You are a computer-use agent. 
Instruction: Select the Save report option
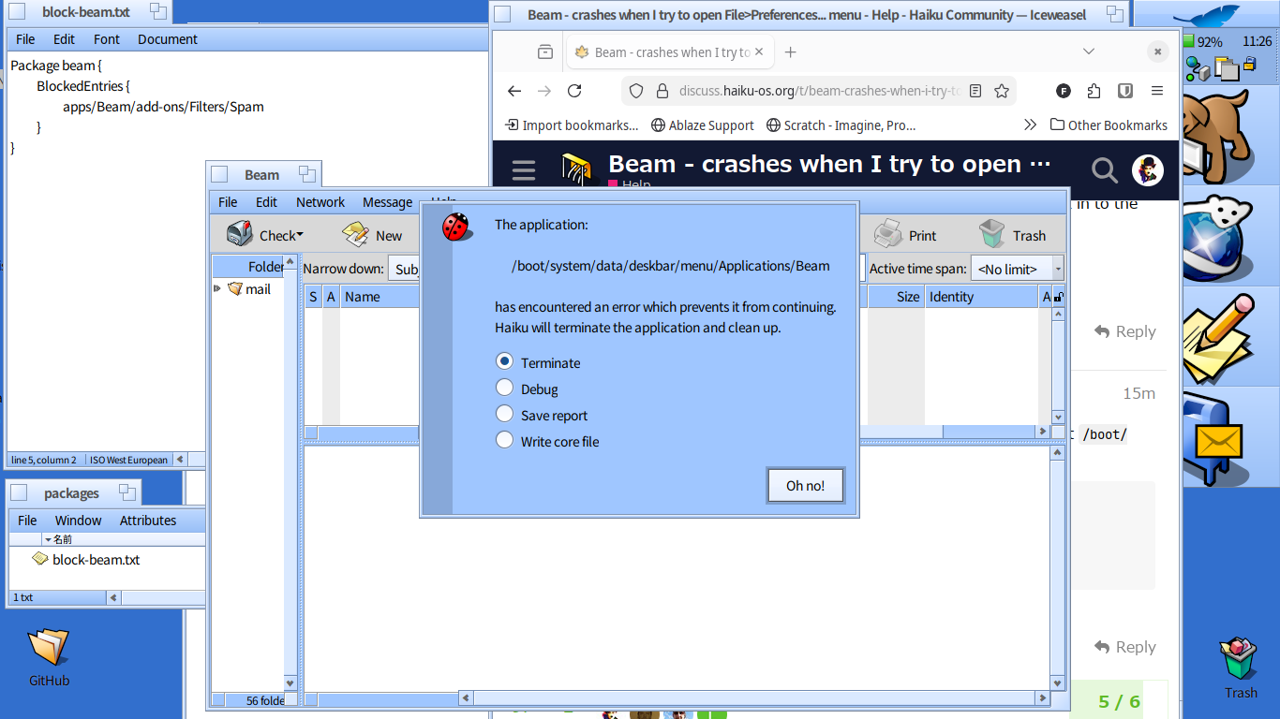click(x=505, y=414)
